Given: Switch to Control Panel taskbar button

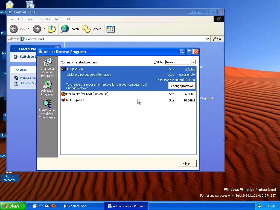Looking at the screenshot, I should pyautogui.click(x=83, y=206).
